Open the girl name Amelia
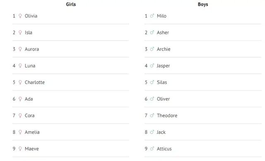 [x=32, y=132]
